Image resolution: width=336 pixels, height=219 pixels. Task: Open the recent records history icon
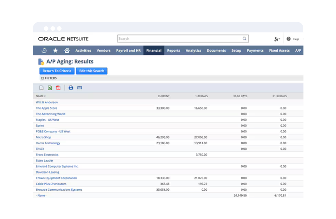point(44,50)
